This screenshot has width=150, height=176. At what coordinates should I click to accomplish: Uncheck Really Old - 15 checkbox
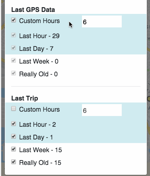coord(14,162)
